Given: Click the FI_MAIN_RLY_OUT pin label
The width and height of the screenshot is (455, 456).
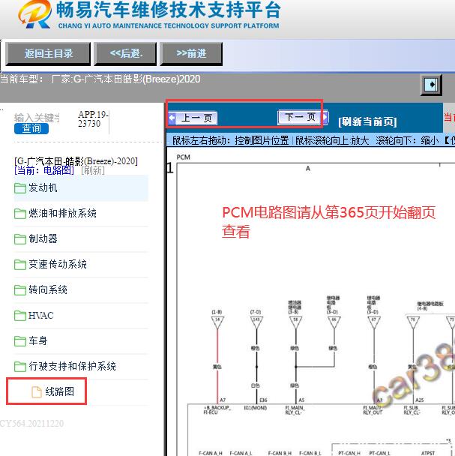Looking at the screenshot, I should click(x=373, y=409).
